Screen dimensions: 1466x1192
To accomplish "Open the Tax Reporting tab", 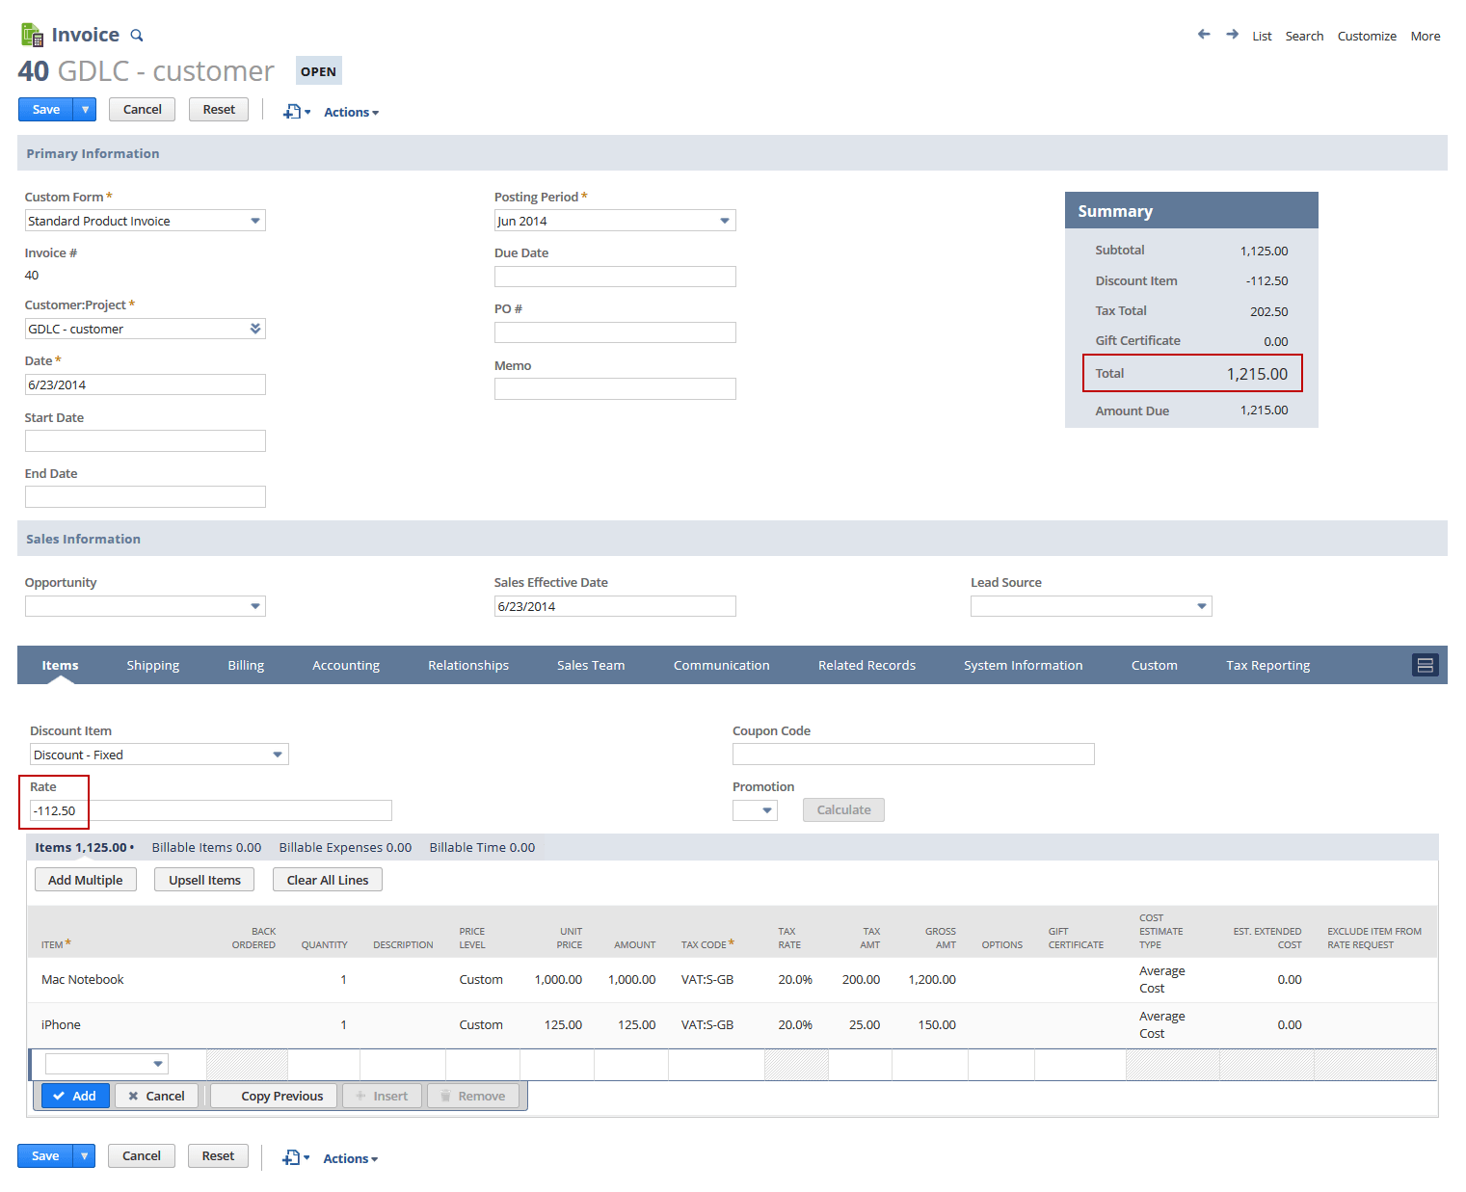I will [x=1267, y=665].
